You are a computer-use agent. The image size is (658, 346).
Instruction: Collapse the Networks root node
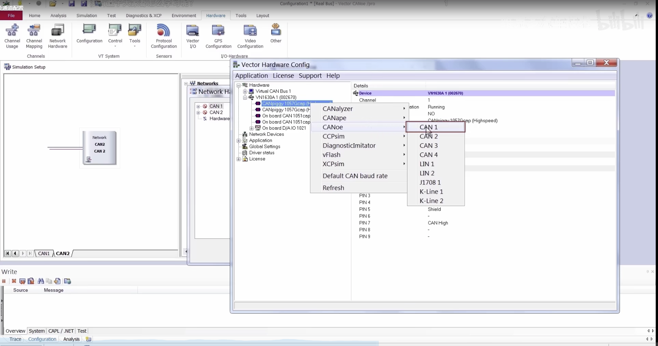click(186, 84)
